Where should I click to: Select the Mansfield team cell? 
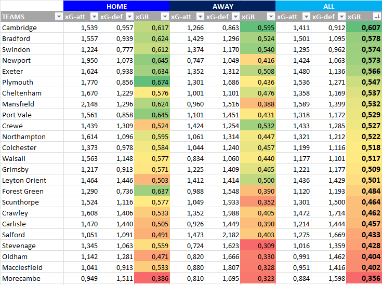[x=32, y=104]
